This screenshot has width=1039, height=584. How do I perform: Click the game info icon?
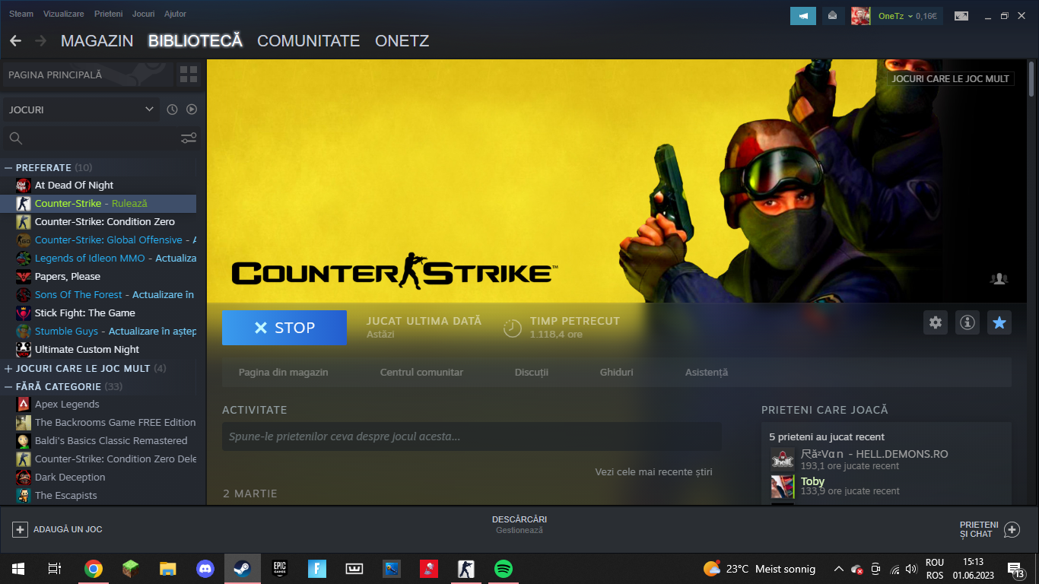click(968, 322)
